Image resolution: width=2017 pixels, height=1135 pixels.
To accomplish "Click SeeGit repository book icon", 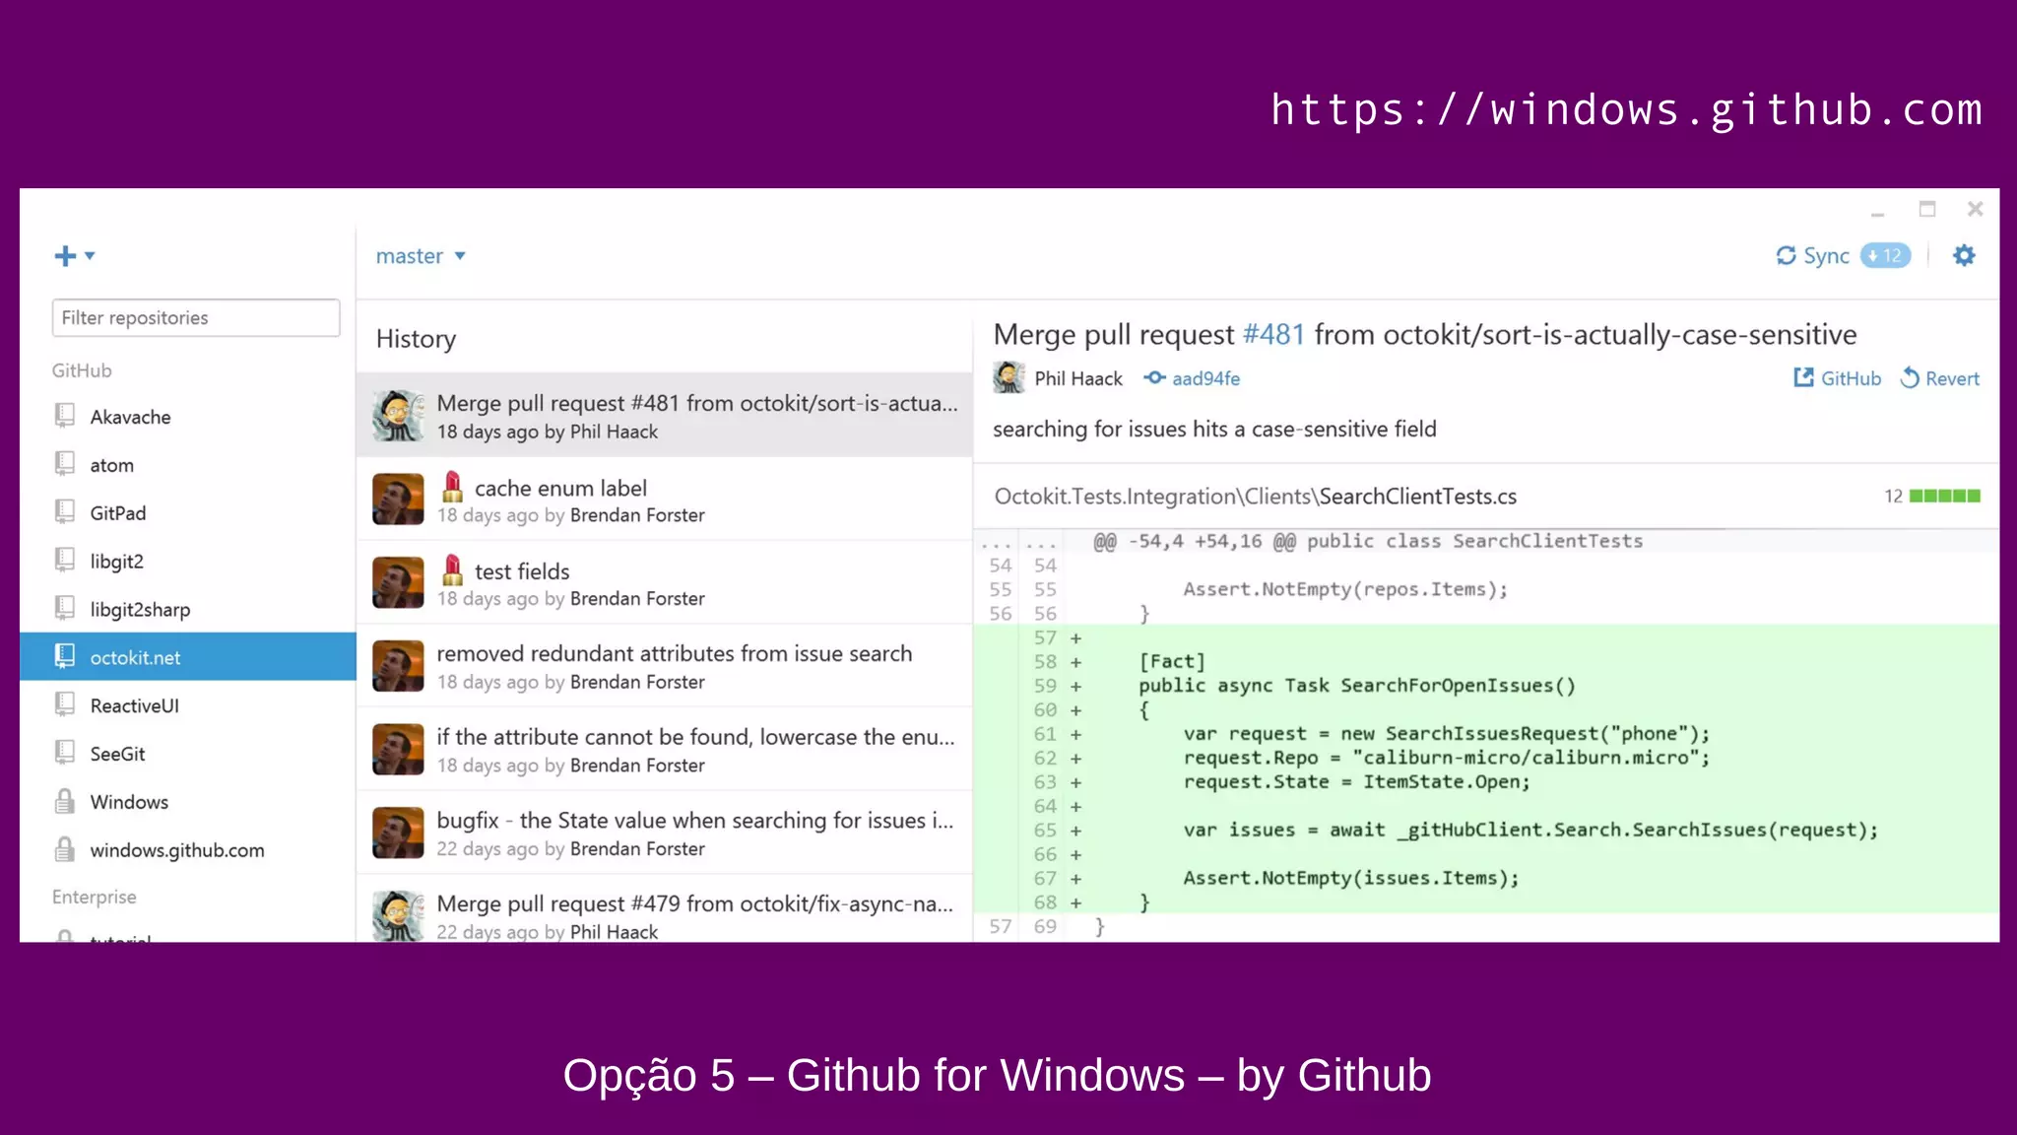I will click(x=65, y=753).
